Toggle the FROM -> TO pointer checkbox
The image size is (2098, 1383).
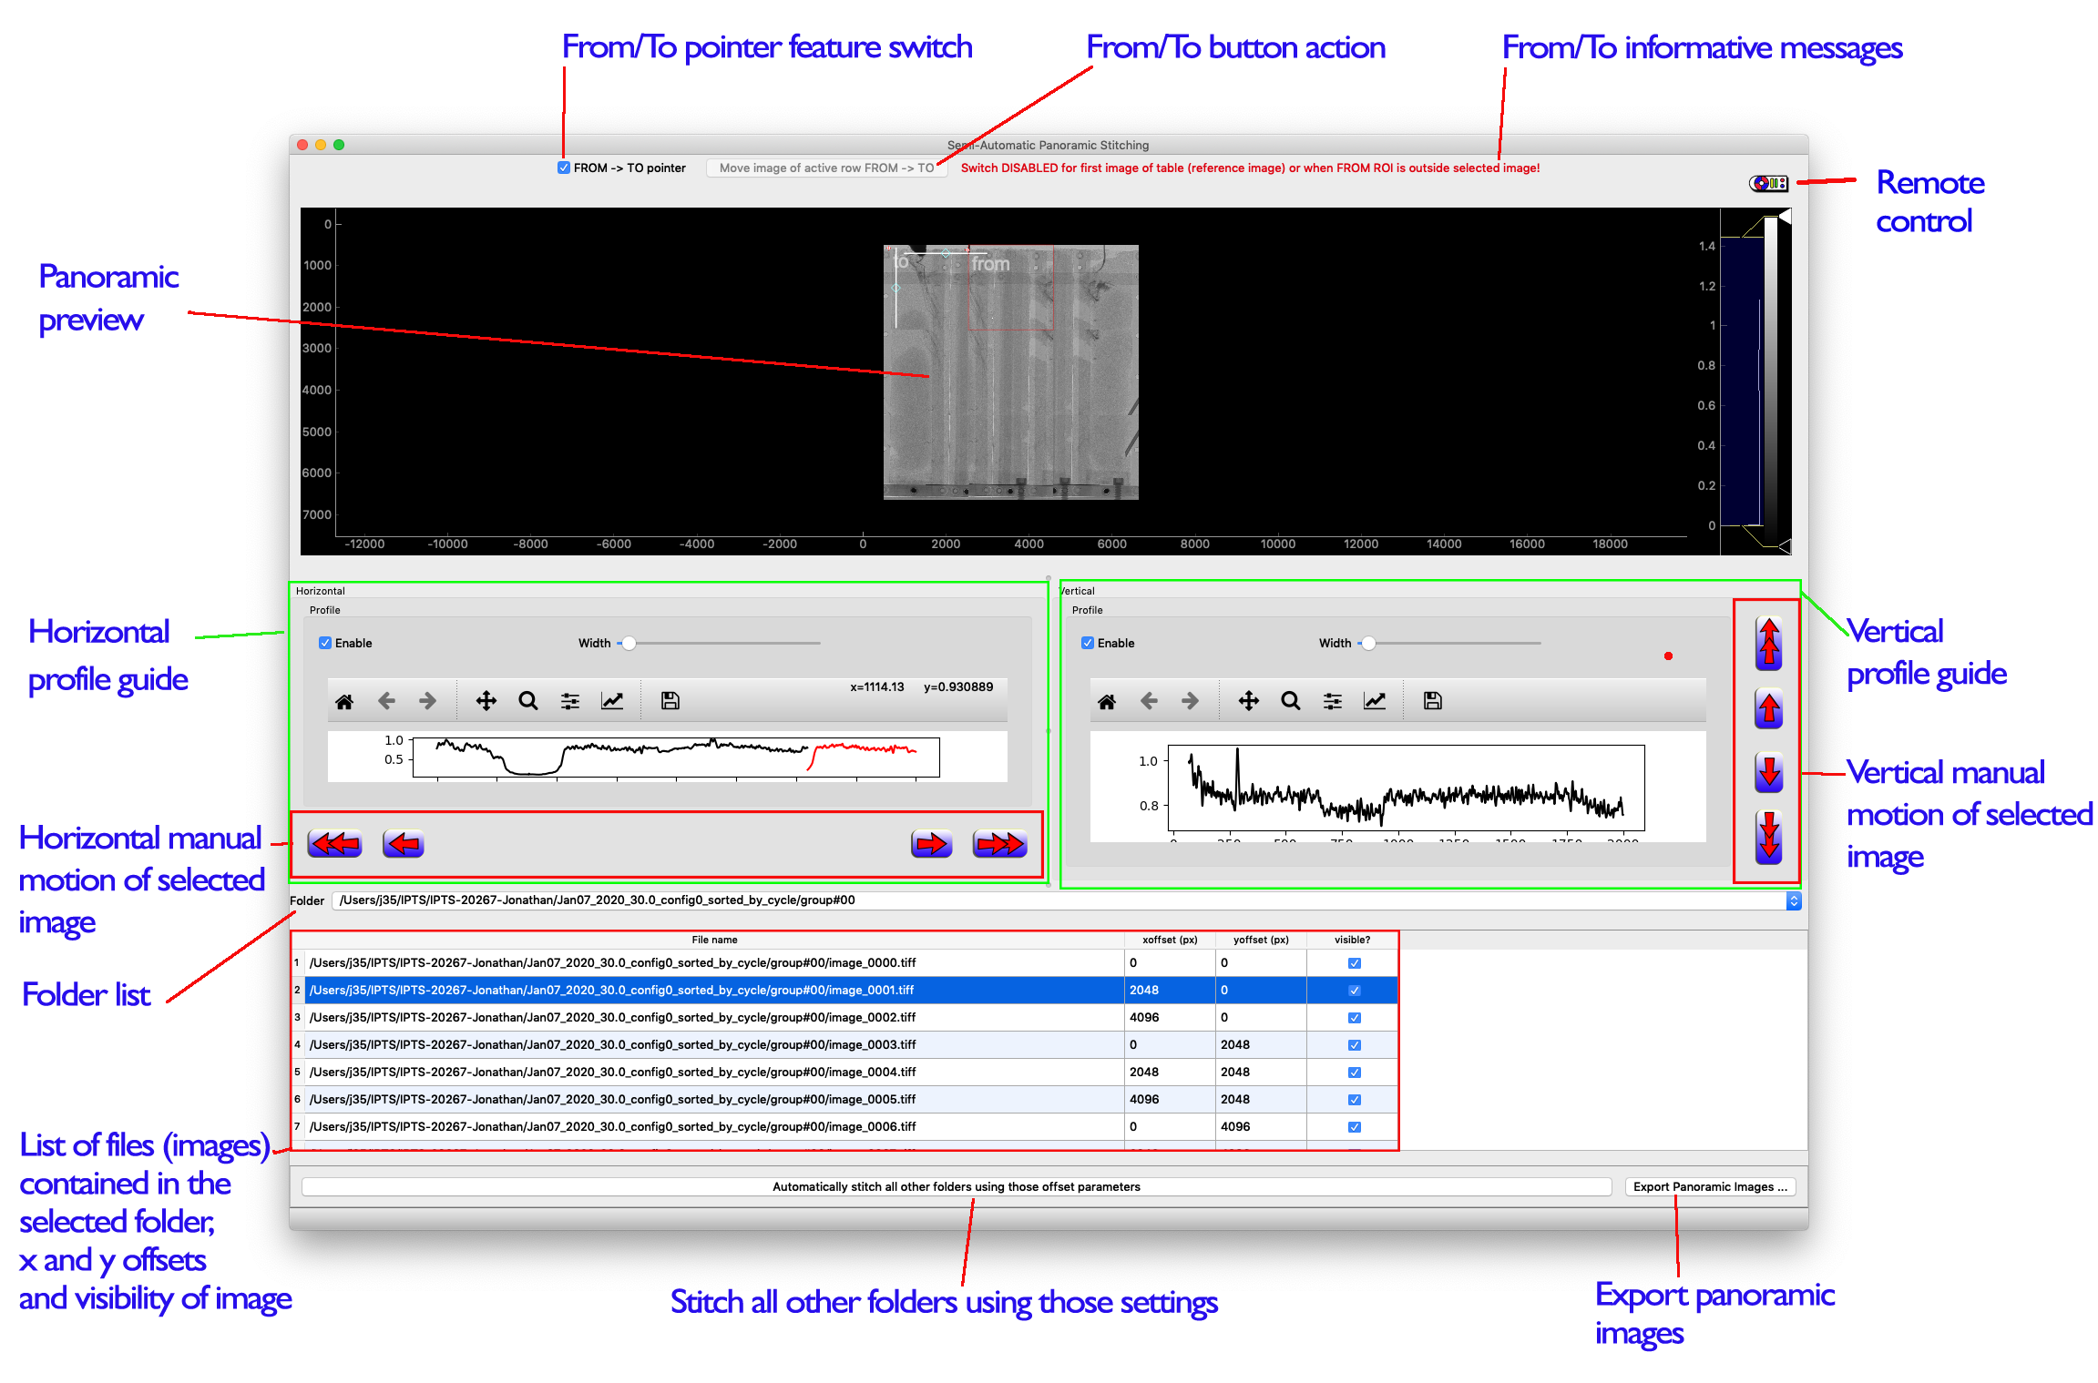564,168
